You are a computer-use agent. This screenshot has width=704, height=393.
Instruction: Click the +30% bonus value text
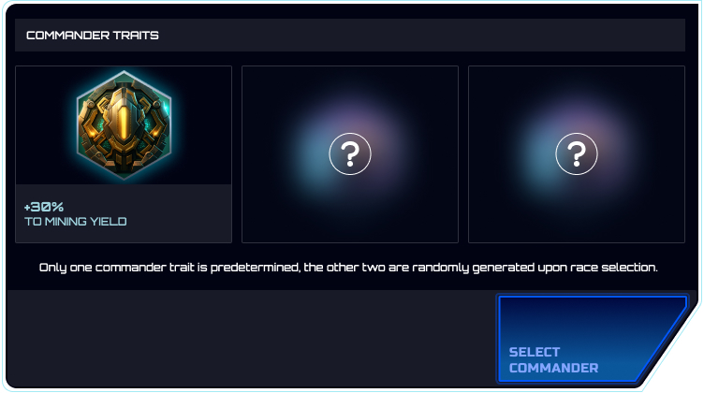coord(44,207)
